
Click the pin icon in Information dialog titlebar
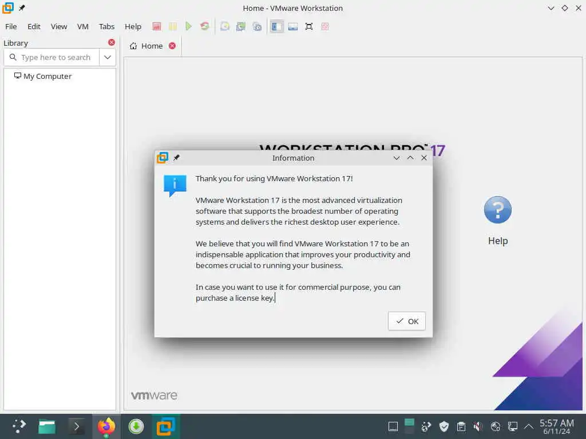[176, 158]
